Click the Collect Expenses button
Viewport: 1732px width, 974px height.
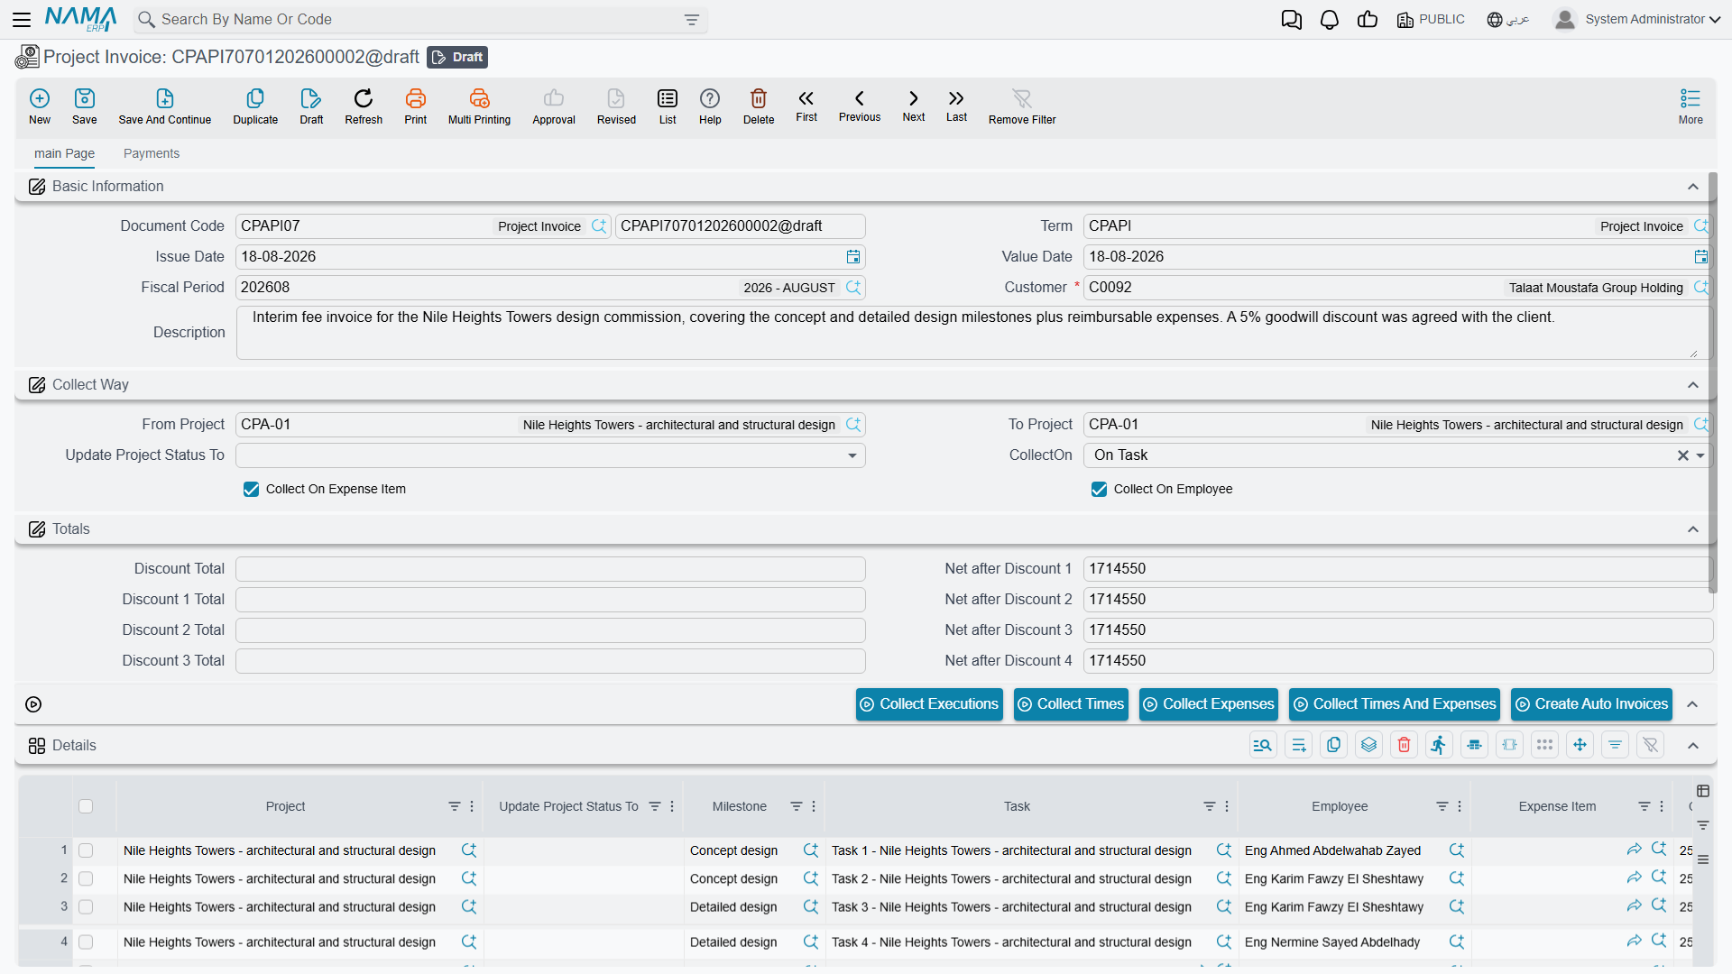[1209, 704]
